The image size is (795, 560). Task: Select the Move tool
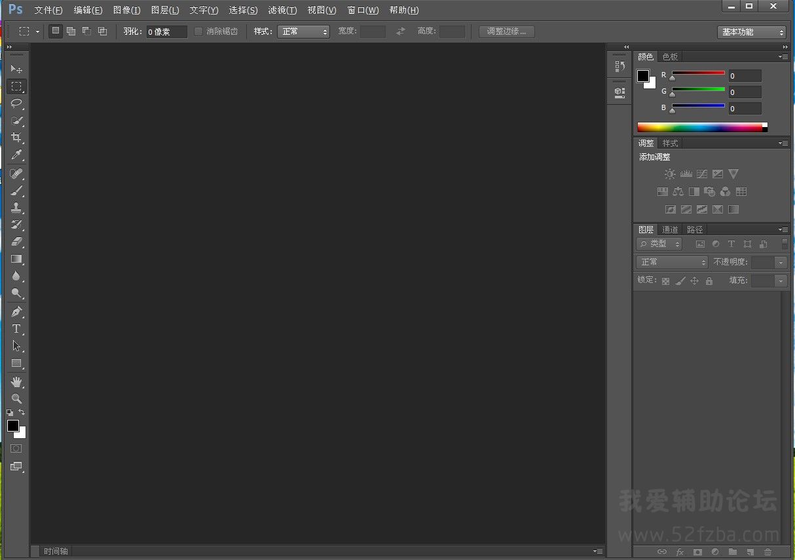[16, 69]
